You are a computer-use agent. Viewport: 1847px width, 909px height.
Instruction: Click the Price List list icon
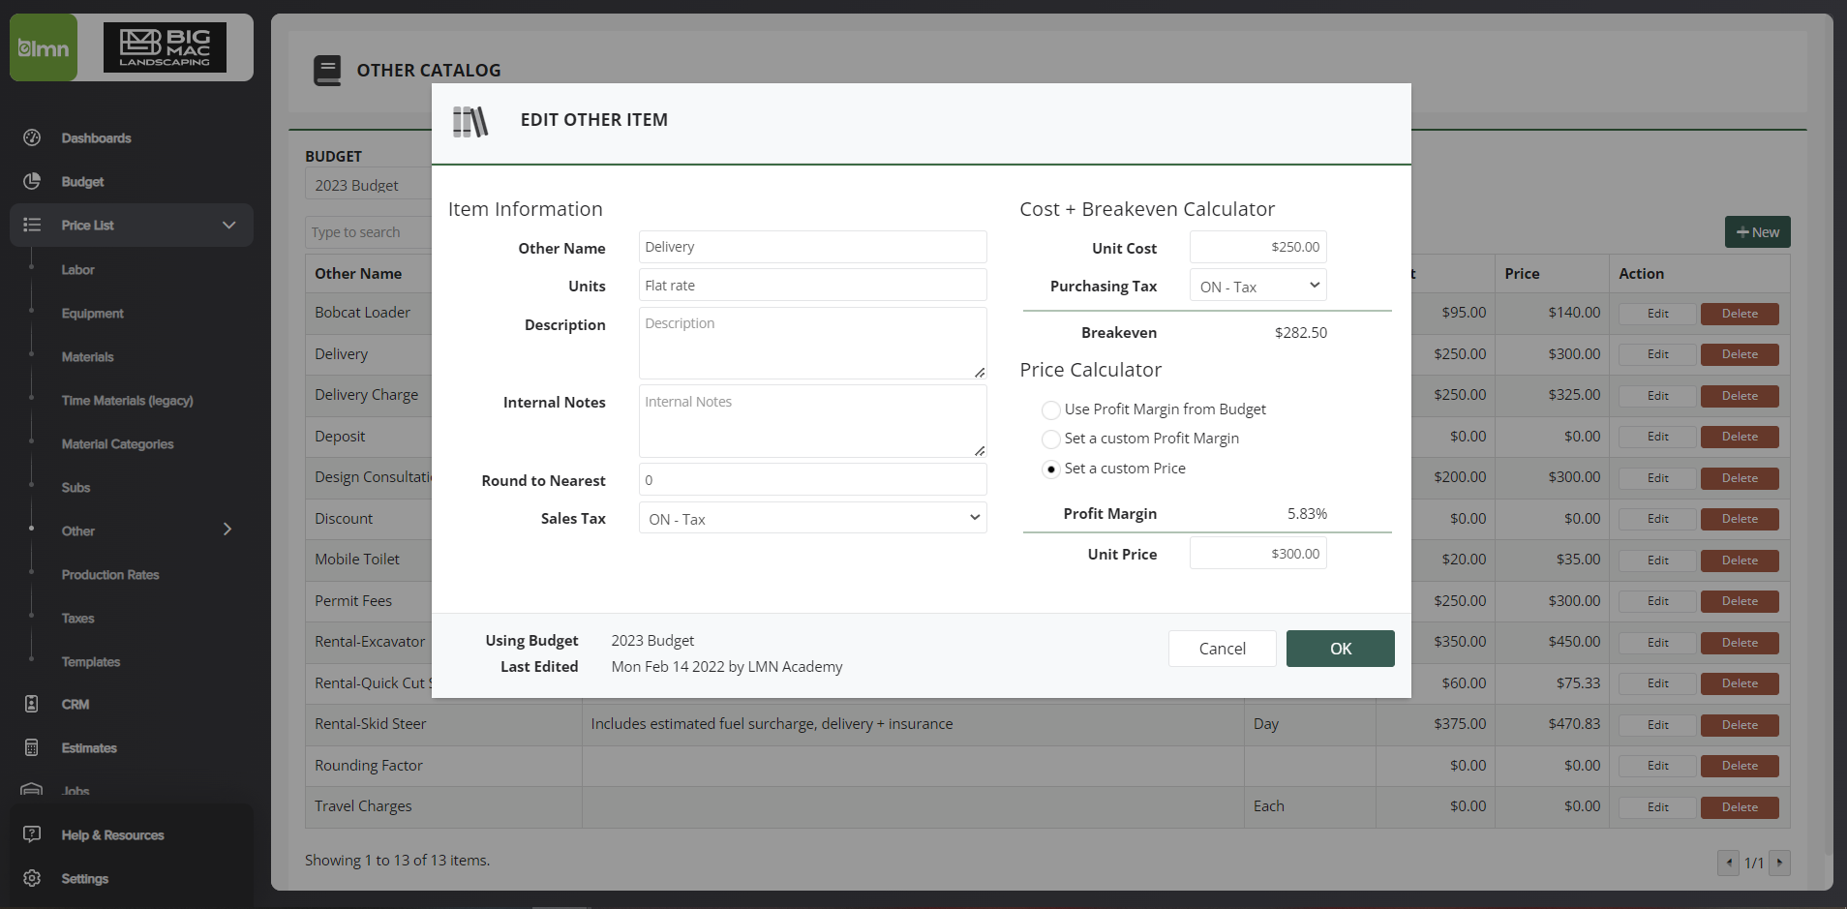click(x=32, y=225)
